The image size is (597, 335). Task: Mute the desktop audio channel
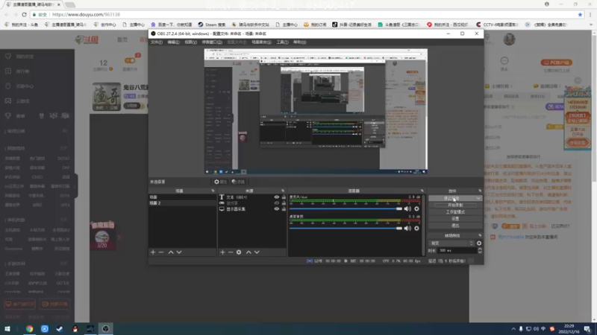coord(407,229)
